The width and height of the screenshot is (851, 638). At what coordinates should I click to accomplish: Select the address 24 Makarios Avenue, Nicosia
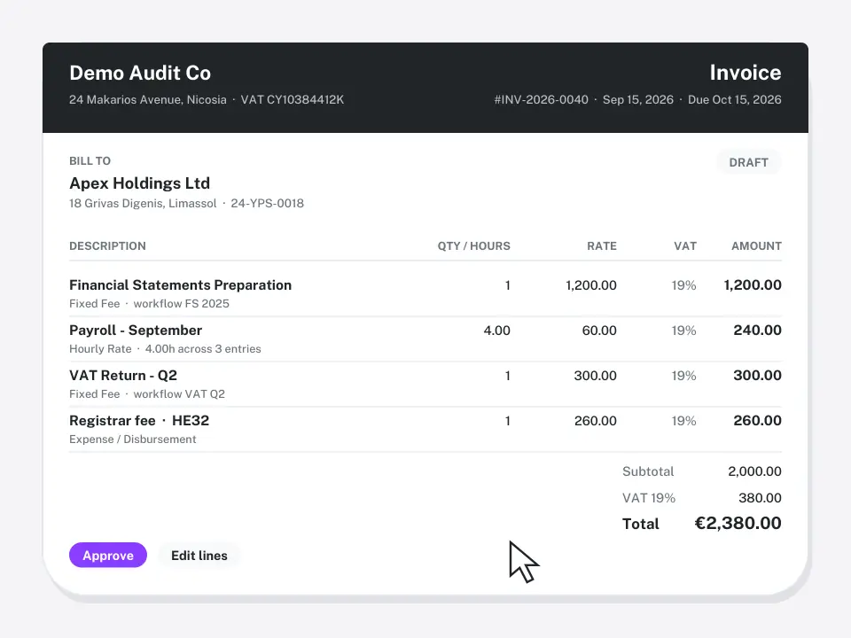pyautogui.click(x=148, y=100)
